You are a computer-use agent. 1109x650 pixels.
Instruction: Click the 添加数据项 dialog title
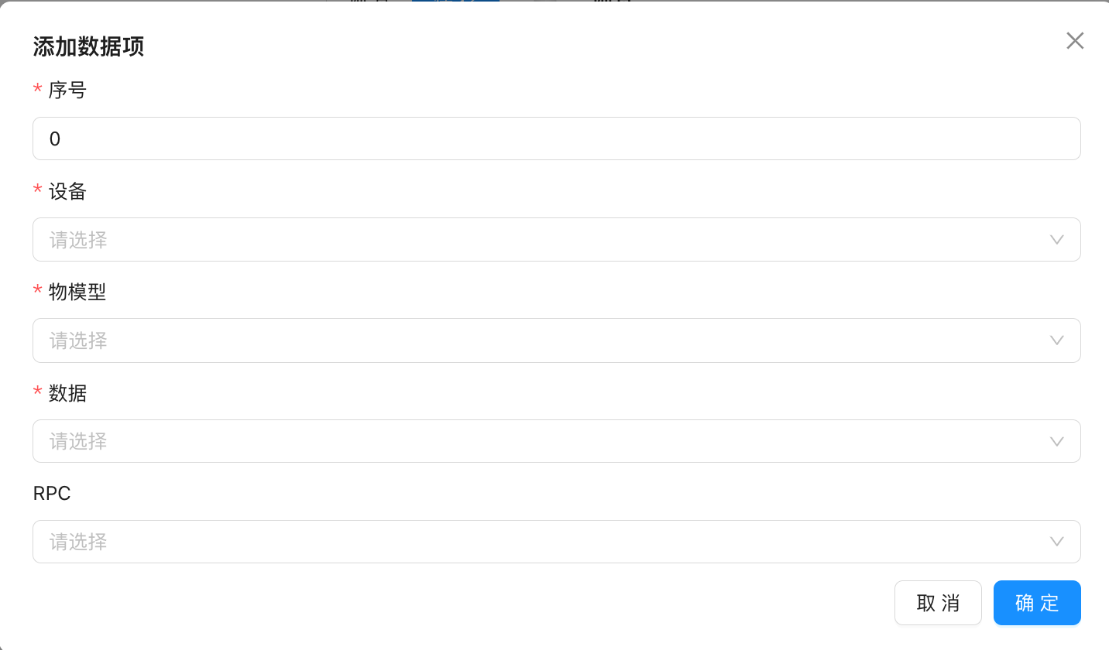pos(88,47)
